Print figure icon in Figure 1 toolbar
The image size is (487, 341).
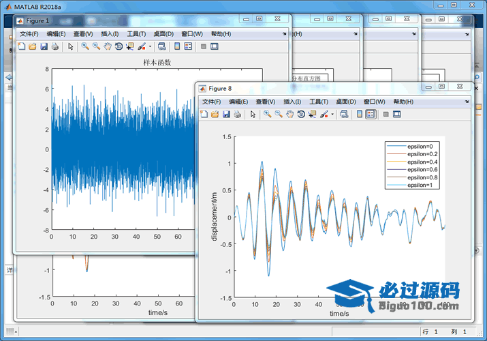click(x=55, y=46)
